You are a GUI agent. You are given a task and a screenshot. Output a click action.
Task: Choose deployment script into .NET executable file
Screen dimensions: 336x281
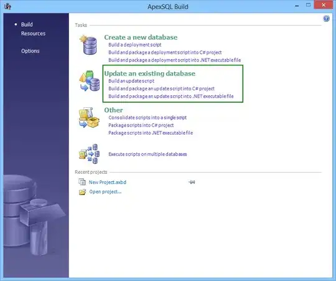pyautogui.click(x=175, y=60)
